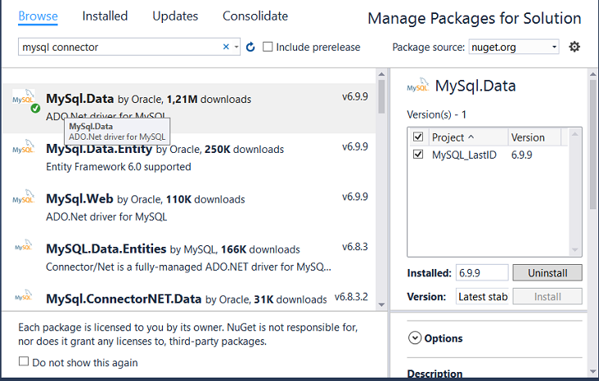Click the MySql.ConnectorNET.Data package logo icon

click(23, 295)
